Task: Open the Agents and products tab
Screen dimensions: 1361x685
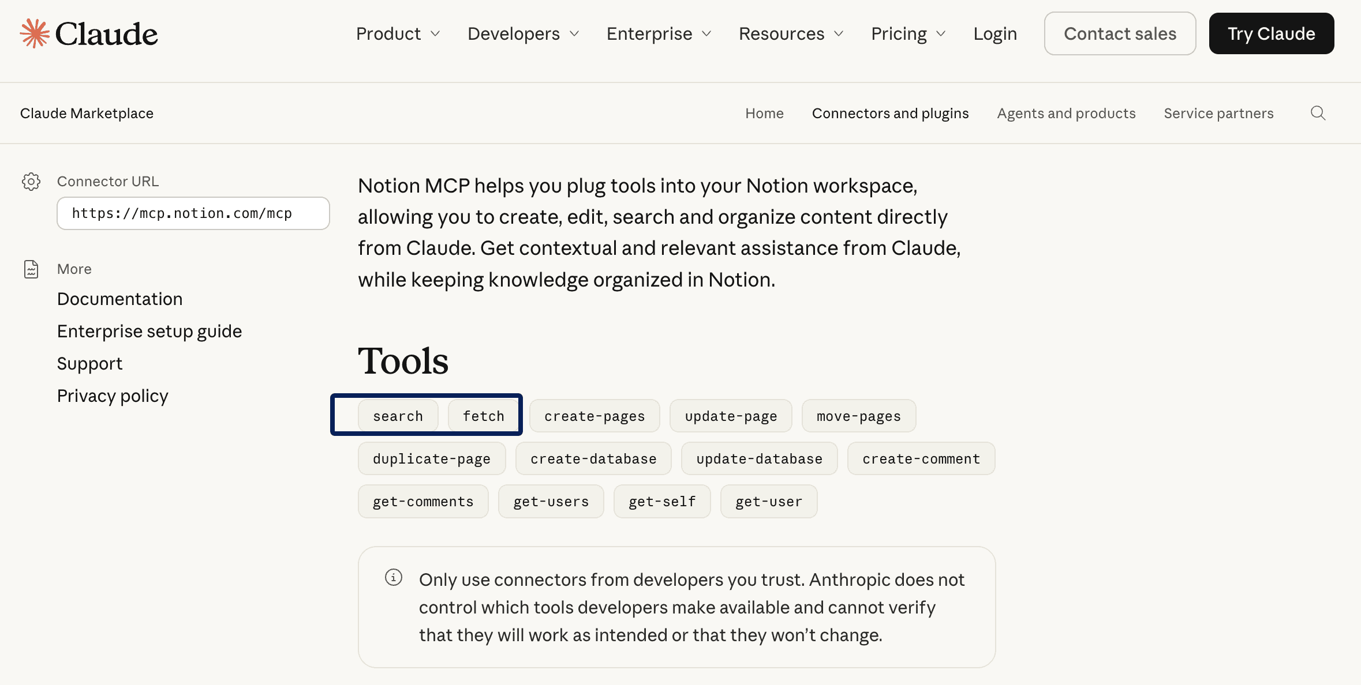Action: point(1066,113)
